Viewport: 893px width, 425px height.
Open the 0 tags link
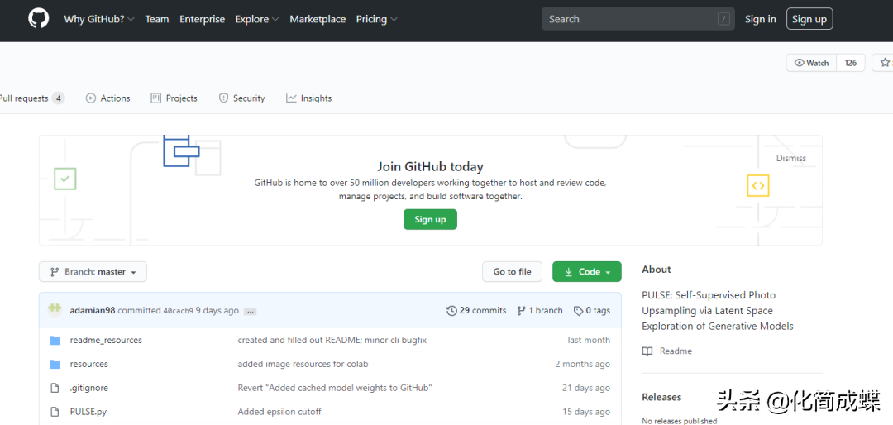coord(592,311)
